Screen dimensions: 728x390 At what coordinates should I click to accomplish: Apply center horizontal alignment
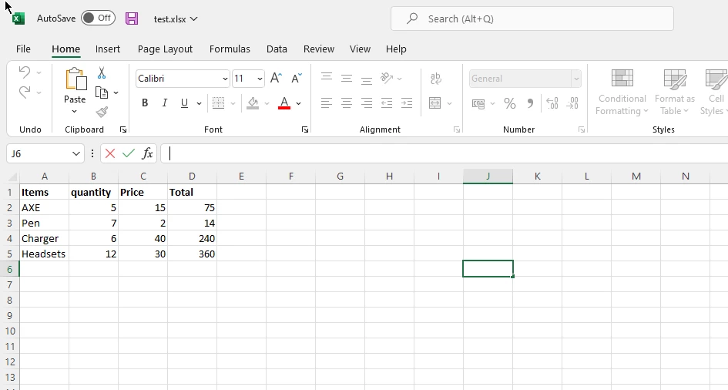(347, 103)
